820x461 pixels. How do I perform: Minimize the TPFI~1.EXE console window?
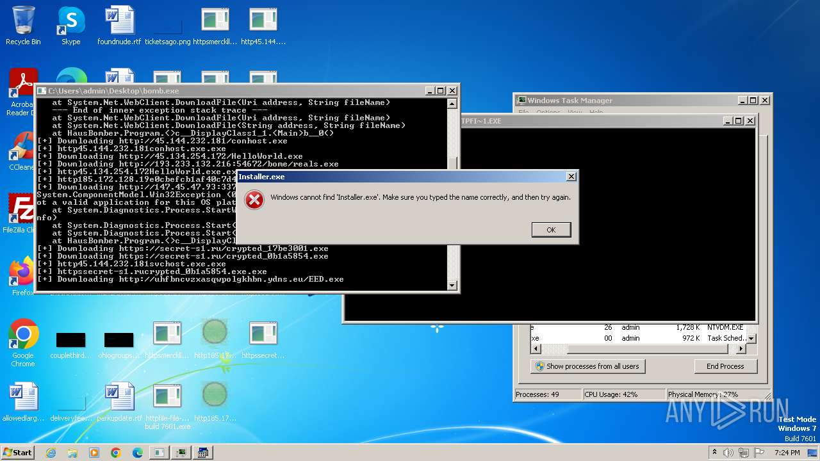pos(727,121)
